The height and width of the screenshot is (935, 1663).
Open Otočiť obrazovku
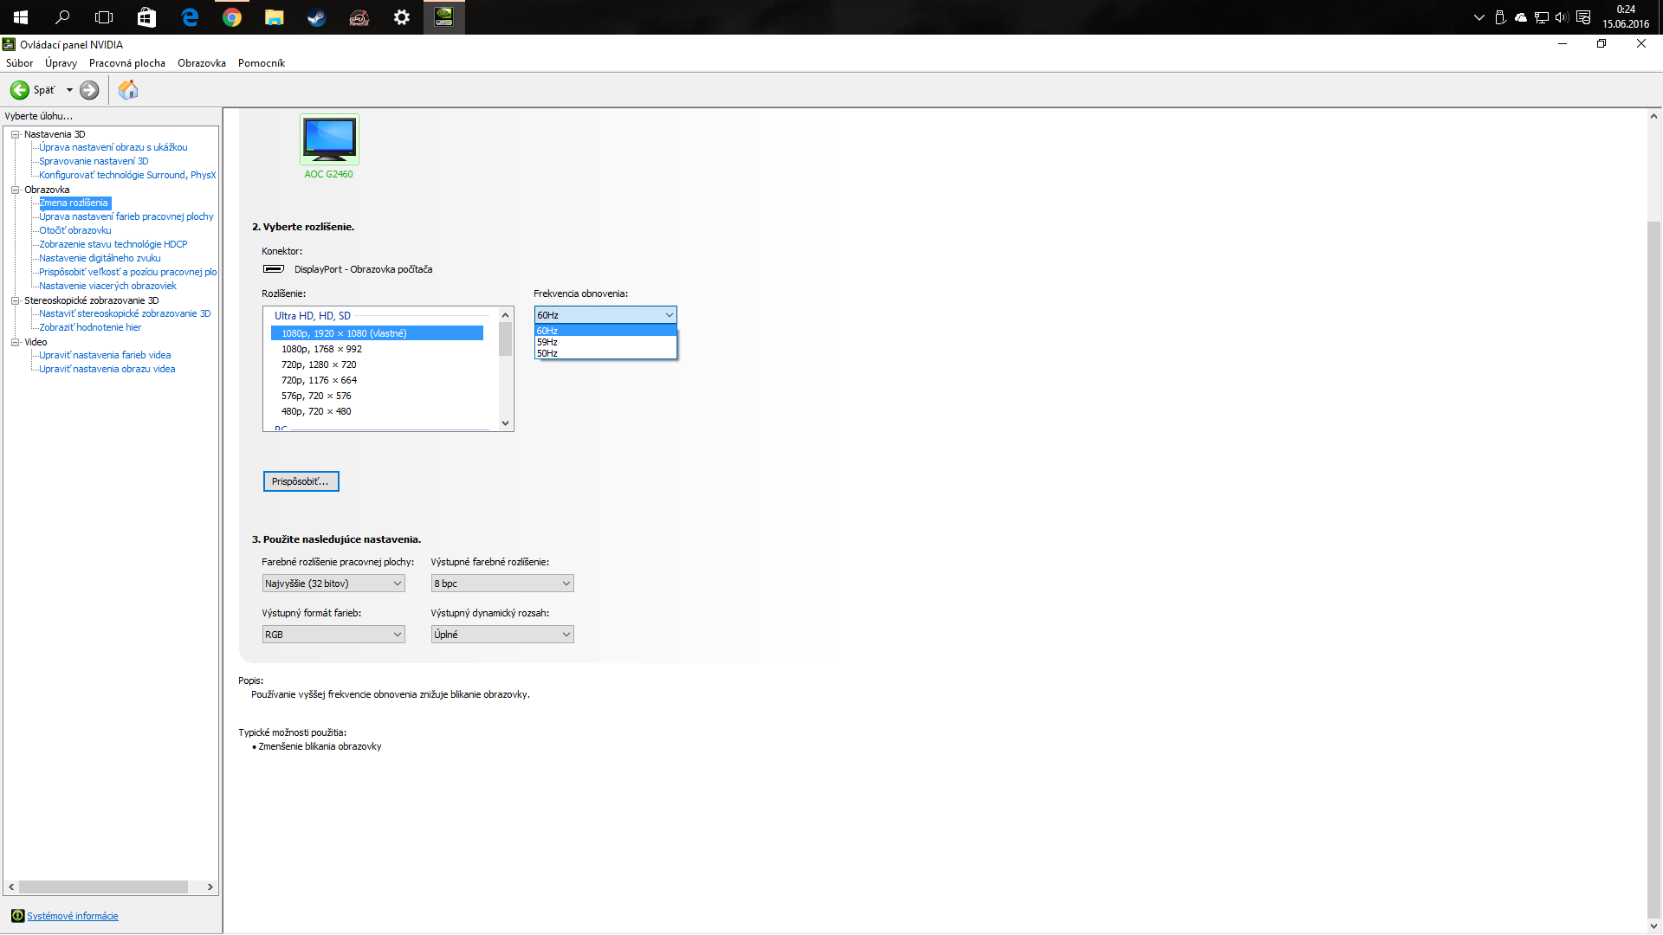75,230
